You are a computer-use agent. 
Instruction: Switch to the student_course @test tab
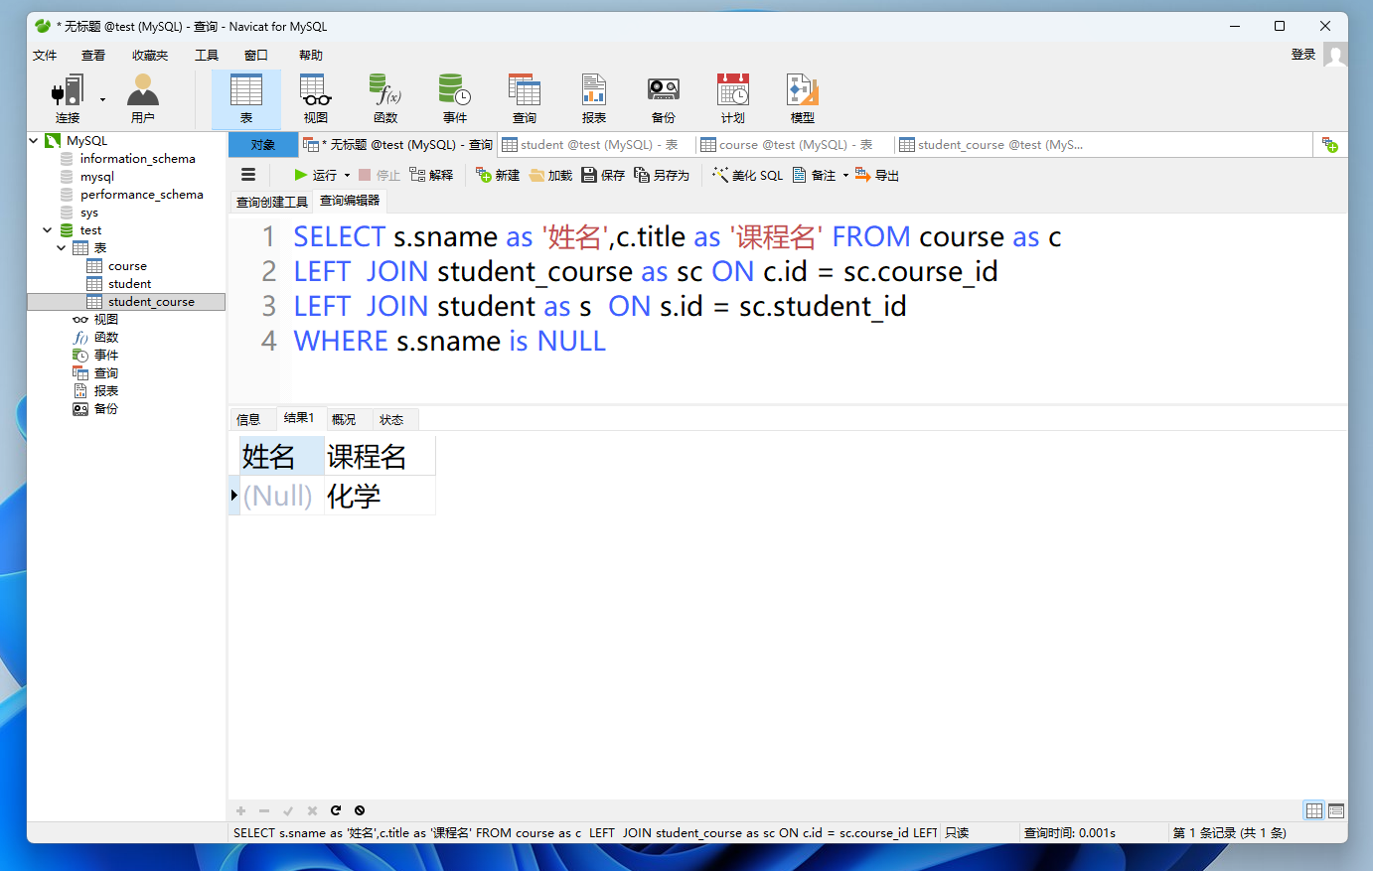pos(993,145)
